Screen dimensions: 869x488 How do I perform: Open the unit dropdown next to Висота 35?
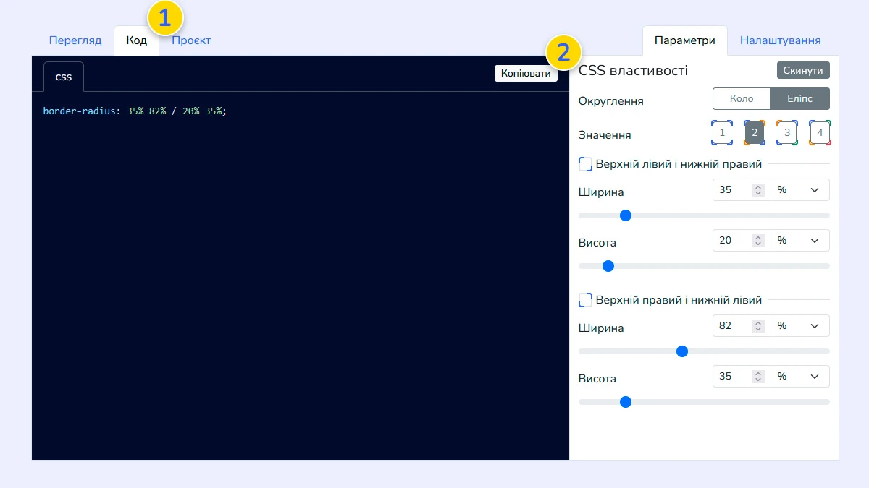pos(799,376)
